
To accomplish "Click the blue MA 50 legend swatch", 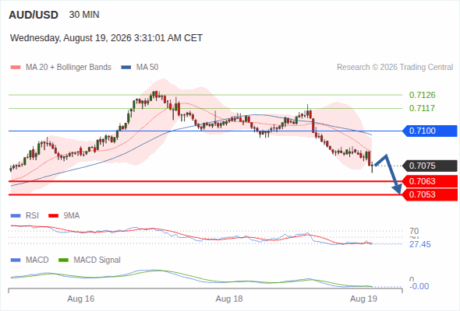I will pos(126,68).
